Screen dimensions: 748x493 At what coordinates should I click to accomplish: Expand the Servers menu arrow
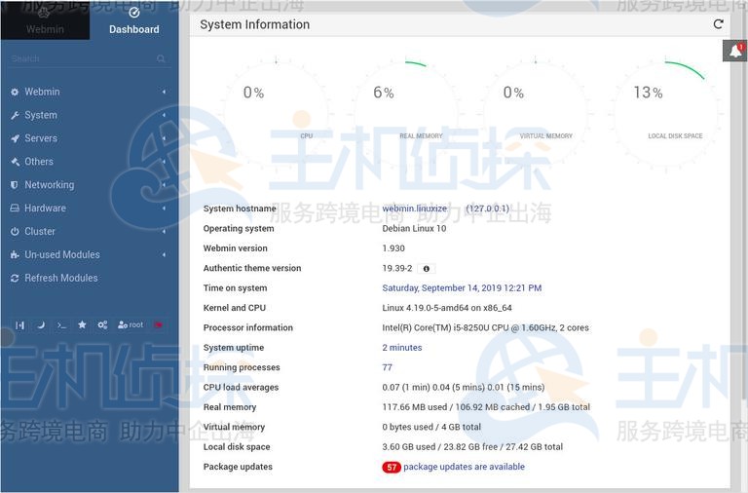click(164, 138)
